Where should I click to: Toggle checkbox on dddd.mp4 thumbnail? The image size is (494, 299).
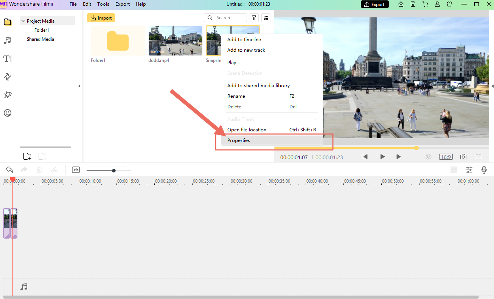(154, 30)
